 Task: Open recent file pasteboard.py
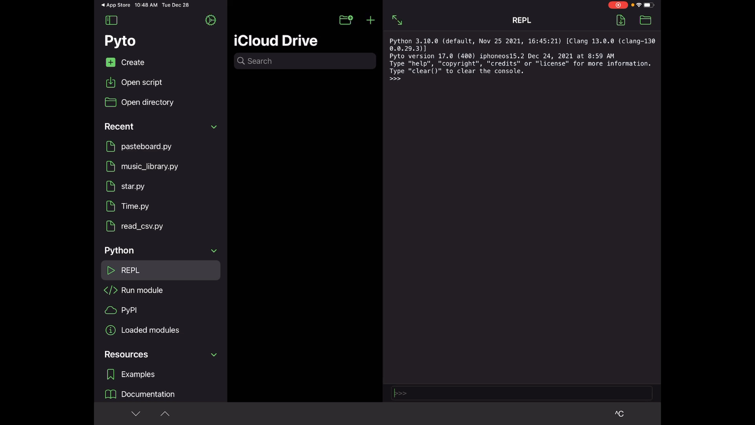tap(160, 146)
